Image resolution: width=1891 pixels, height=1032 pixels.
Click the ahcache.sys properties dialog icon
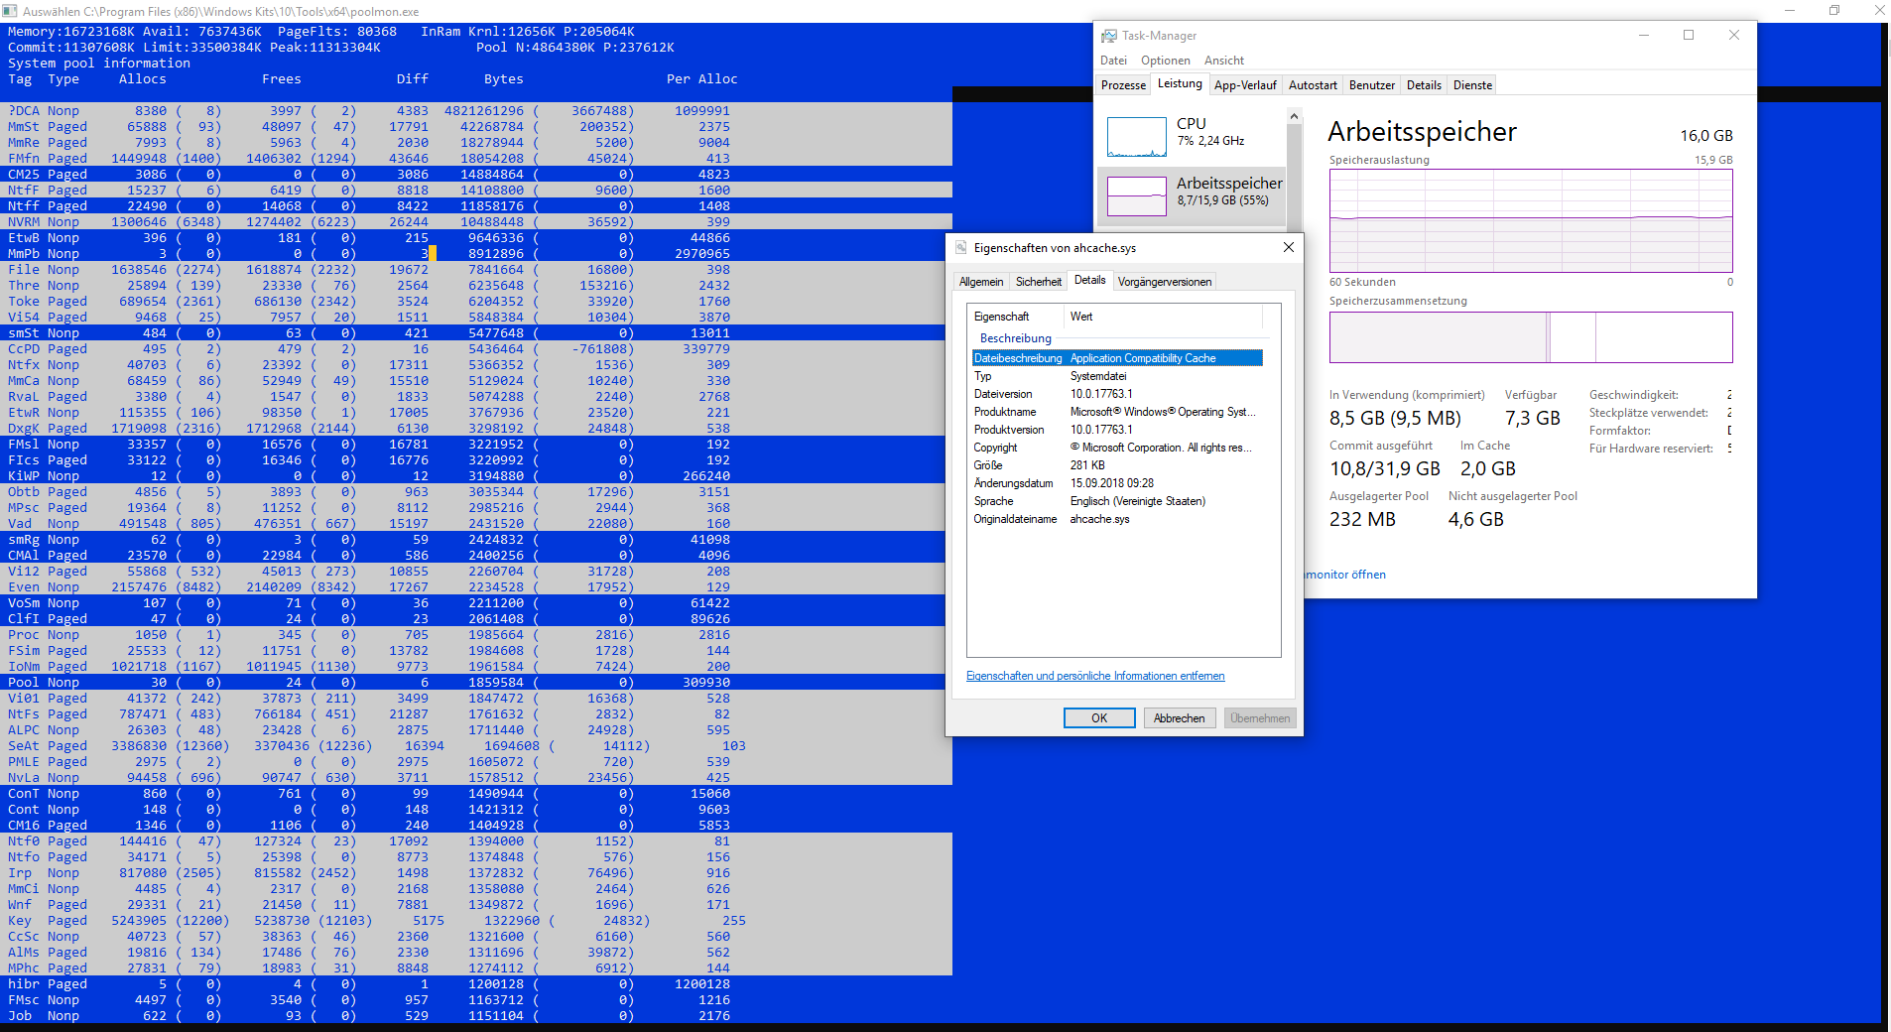click(960, 248)
